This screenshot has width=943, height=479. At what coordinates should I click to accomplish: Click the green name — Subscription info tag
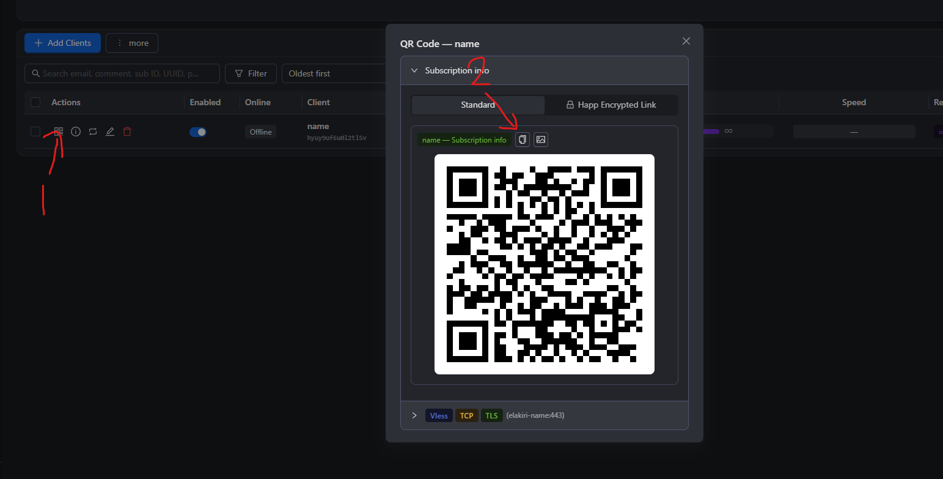464,140
